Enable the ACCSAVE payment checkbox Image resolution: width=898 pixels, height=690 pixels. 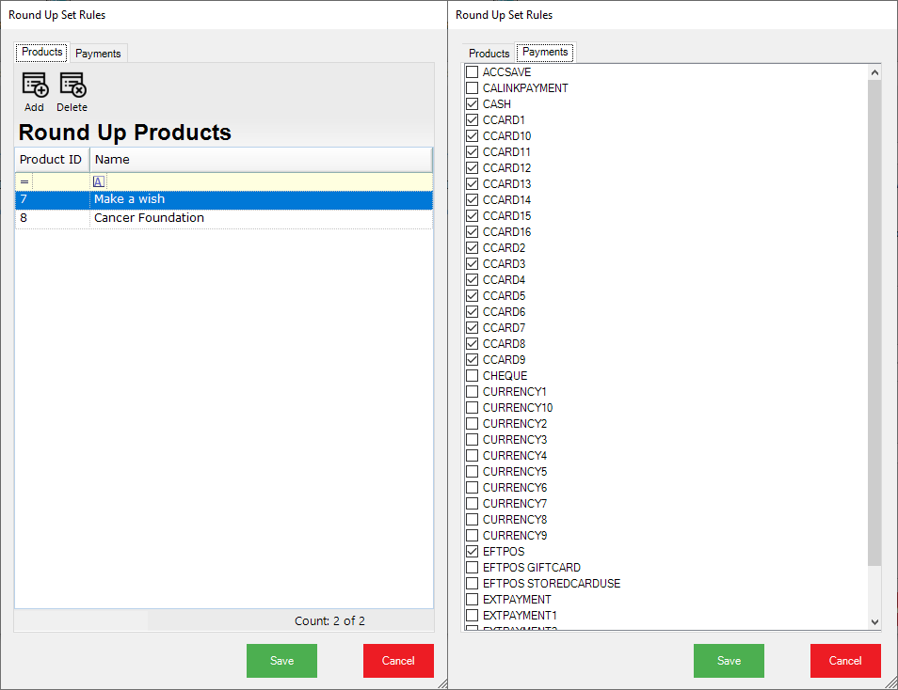(x=473, y=72)
